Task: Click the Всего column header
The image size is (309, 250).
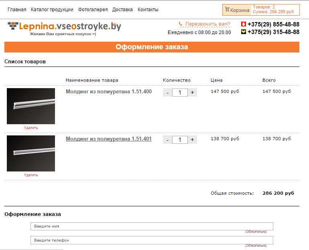Action: click(269, 80)
